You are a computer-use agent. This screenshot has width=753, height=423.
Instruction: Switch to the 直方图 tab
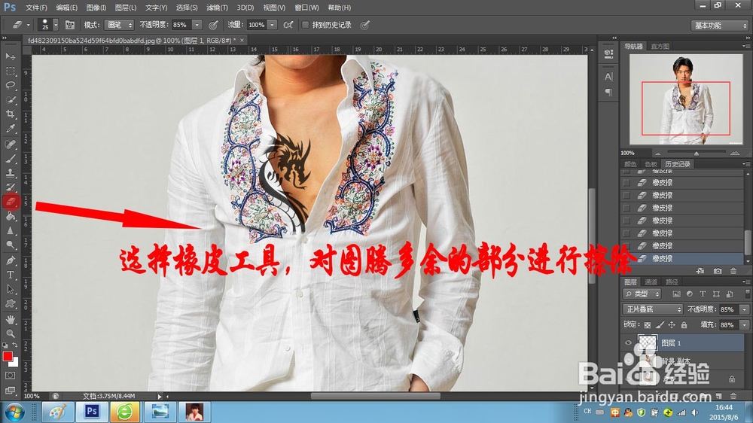(x=660, y=47)
